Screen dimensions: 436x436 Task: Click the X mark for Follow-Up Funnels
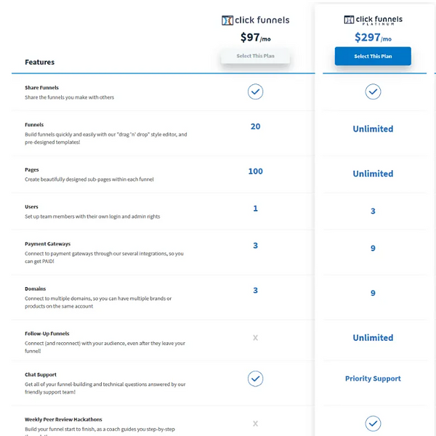point(255,338)
